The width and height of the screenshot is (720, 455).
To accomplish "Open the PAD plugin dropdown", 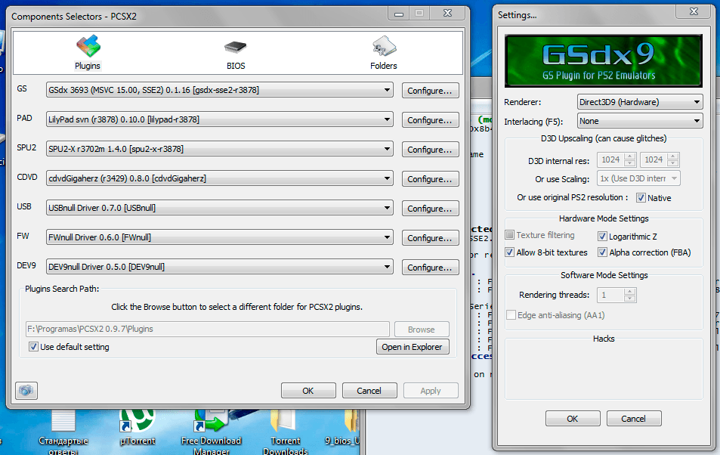I will (220, 119).
